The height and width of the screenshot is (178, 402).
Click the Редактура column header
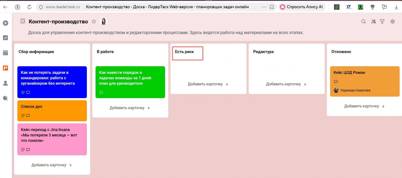263,52
